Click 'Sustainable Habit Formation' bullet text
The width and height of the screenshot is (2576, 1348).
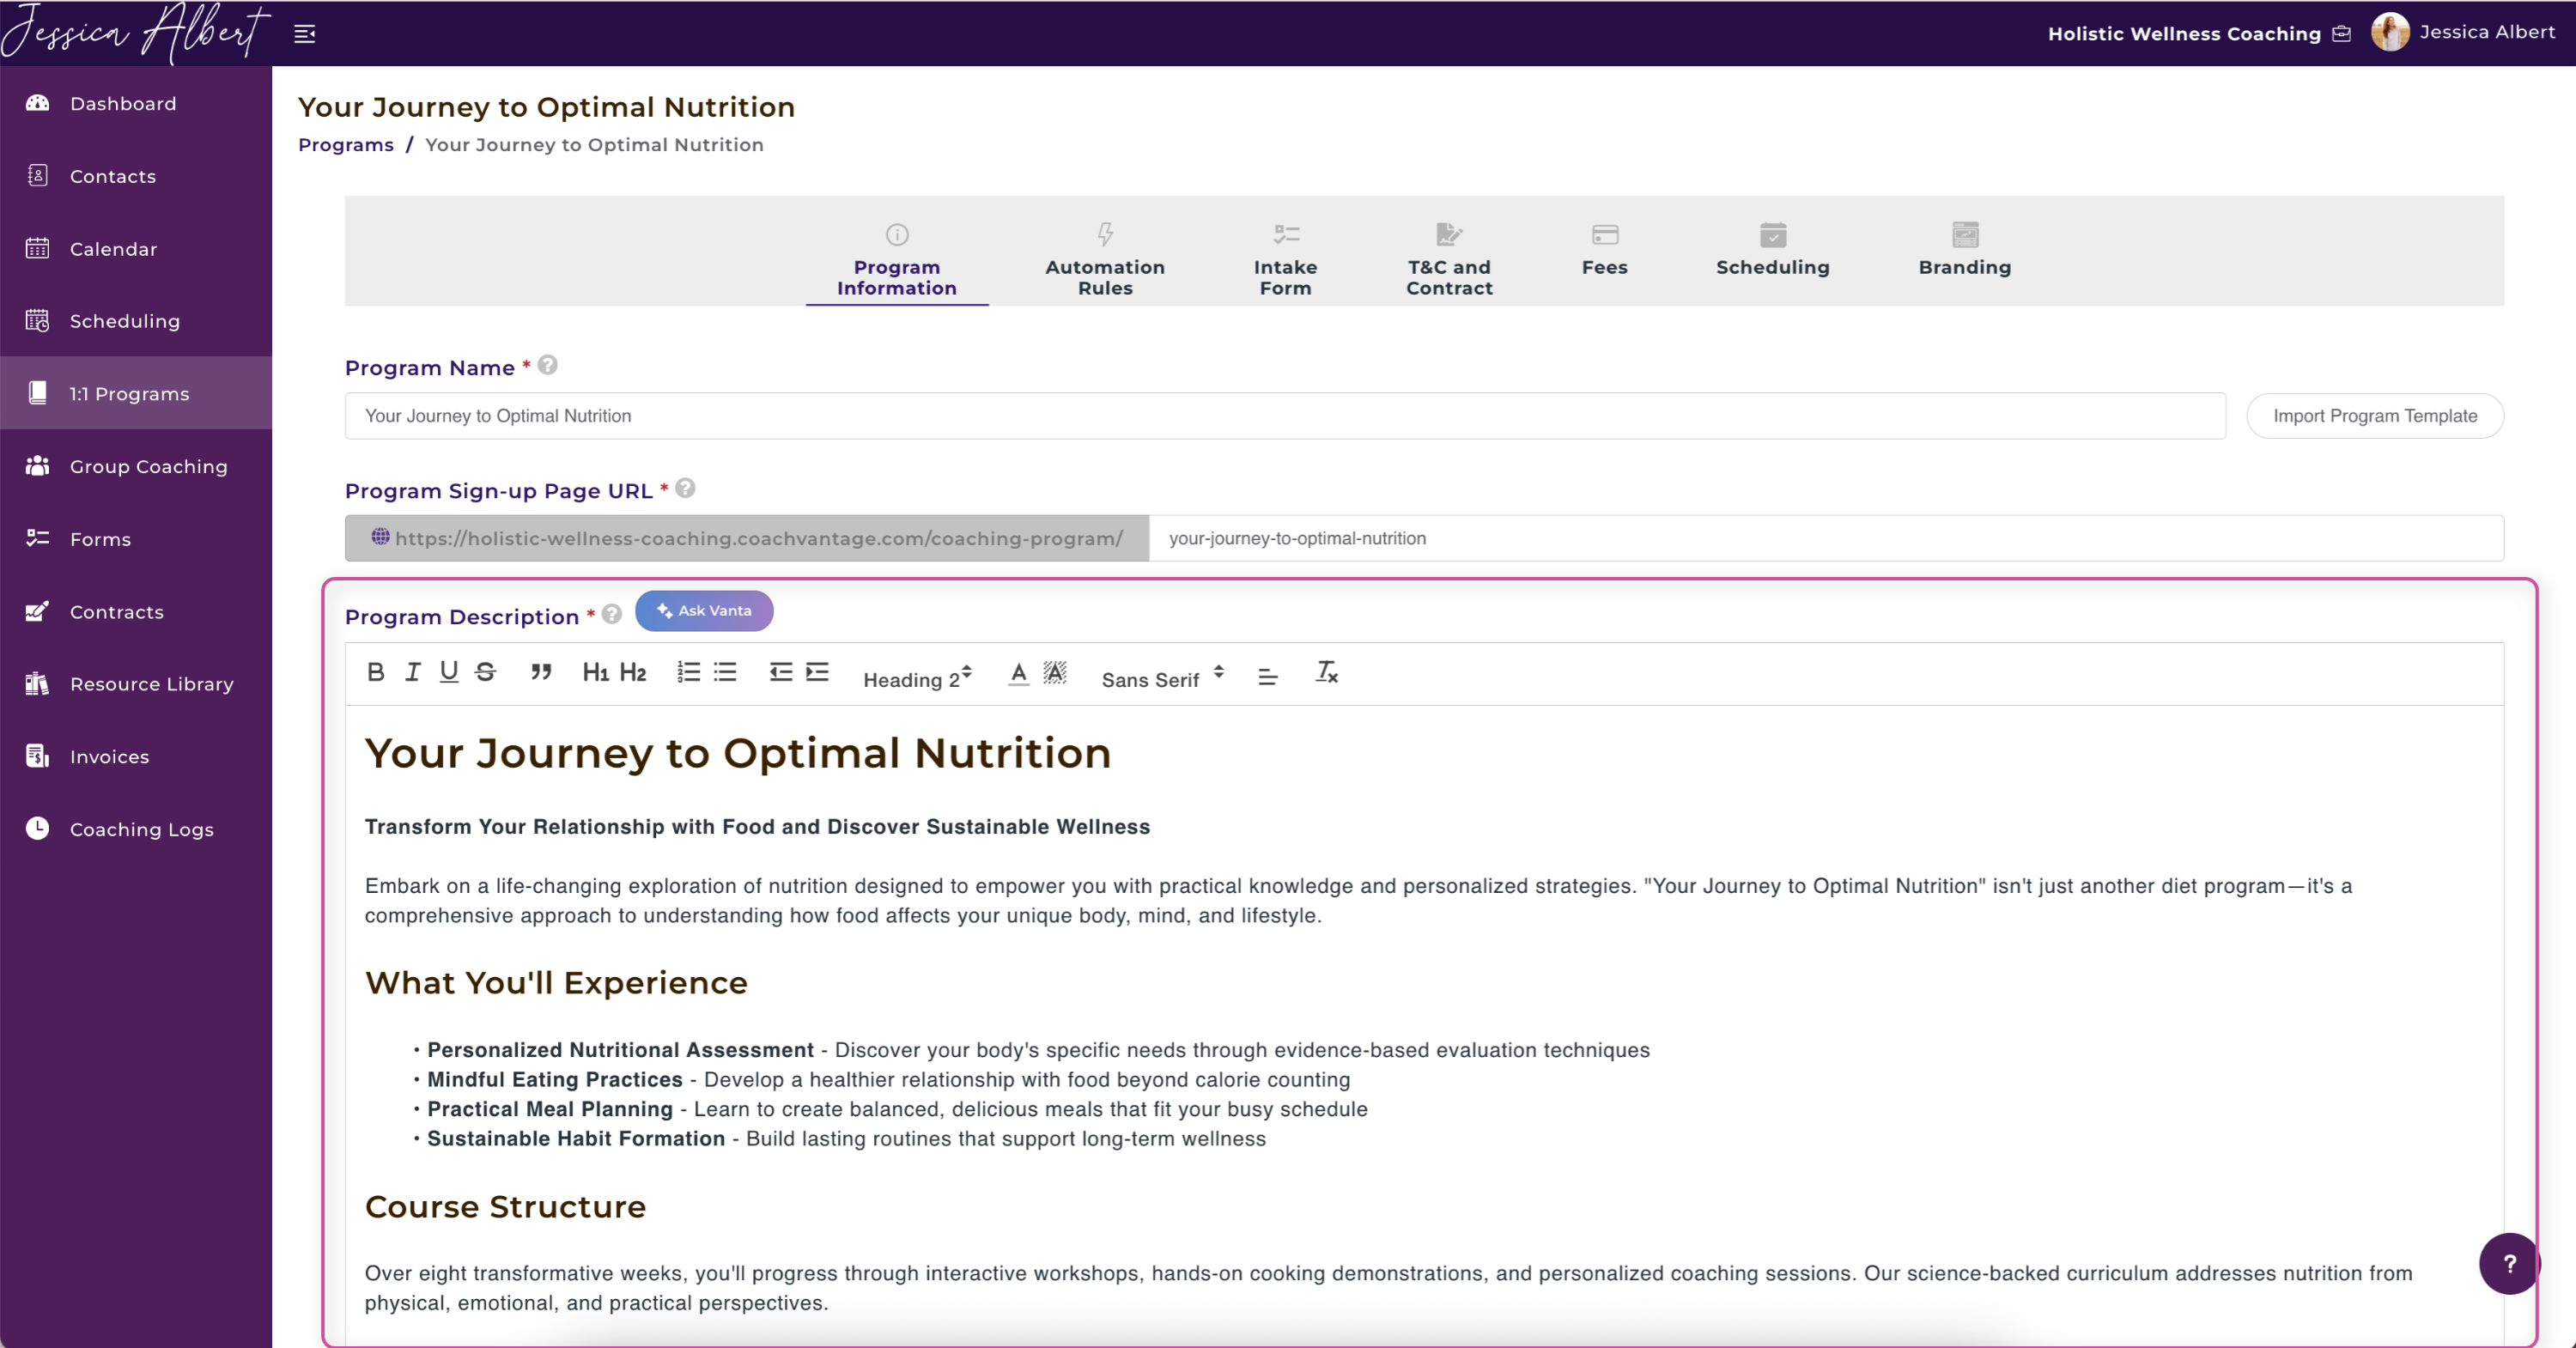pos(576,1139)
